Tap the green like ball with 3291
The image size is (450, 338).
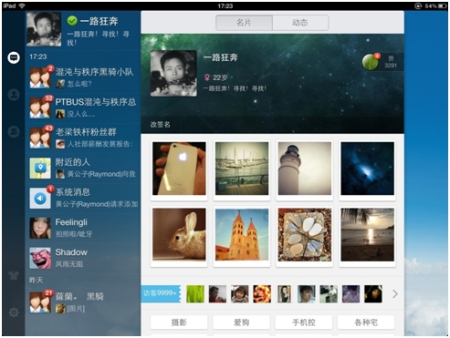370,62
